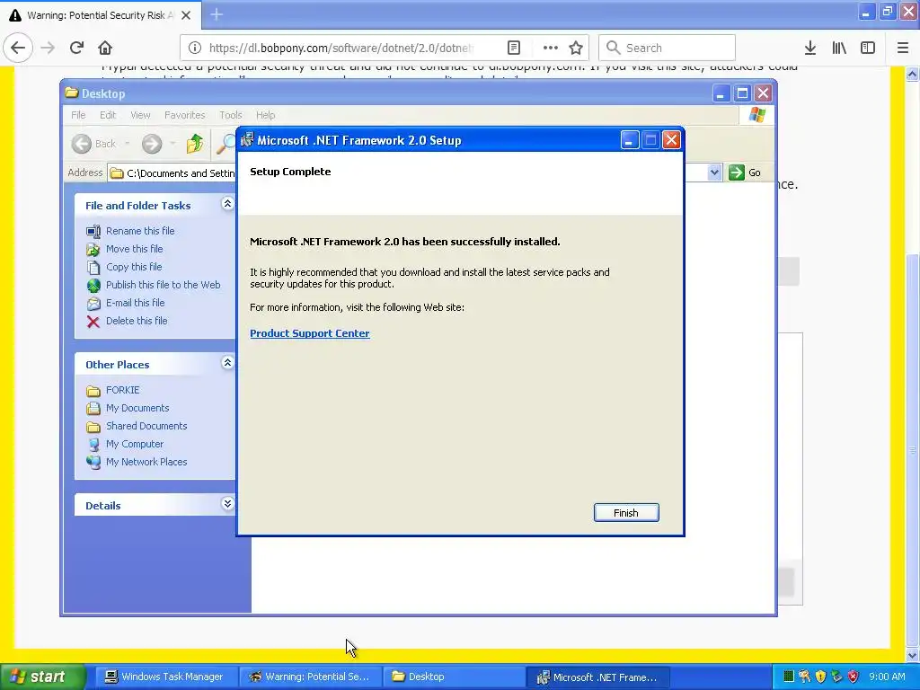Open Help menu in Desktop window

[x=265, y=115]
